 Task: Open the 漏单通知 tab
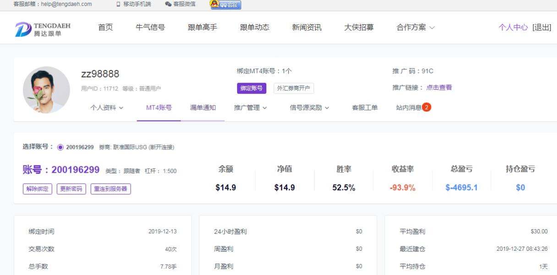(203, 108)
